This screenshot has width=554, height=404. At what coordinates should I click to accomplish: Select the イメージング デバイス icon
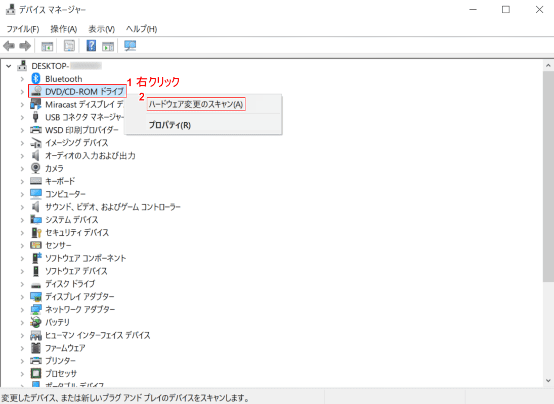point(36,143)
